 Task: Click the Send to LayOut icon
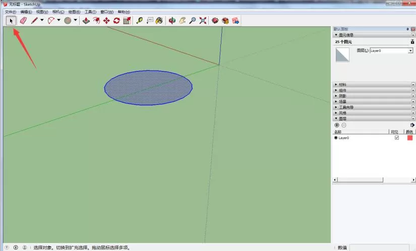[235, 21]
